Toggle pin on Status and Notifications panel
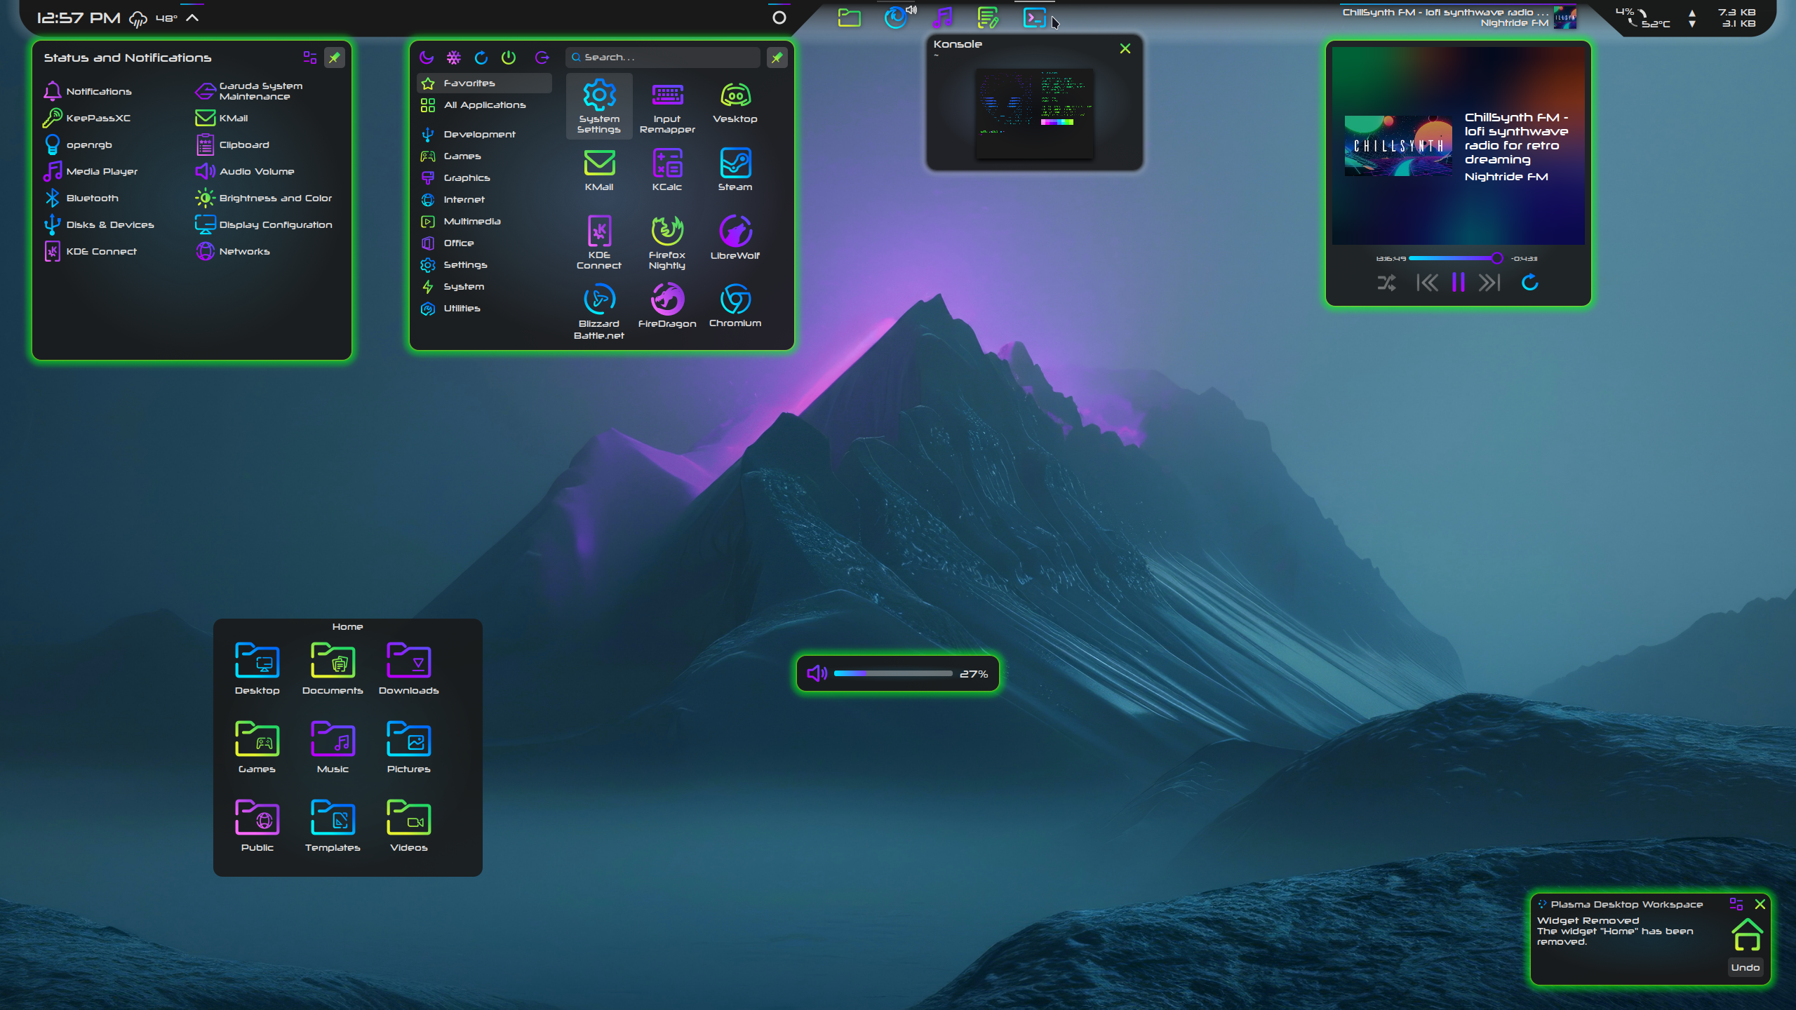 335,58
